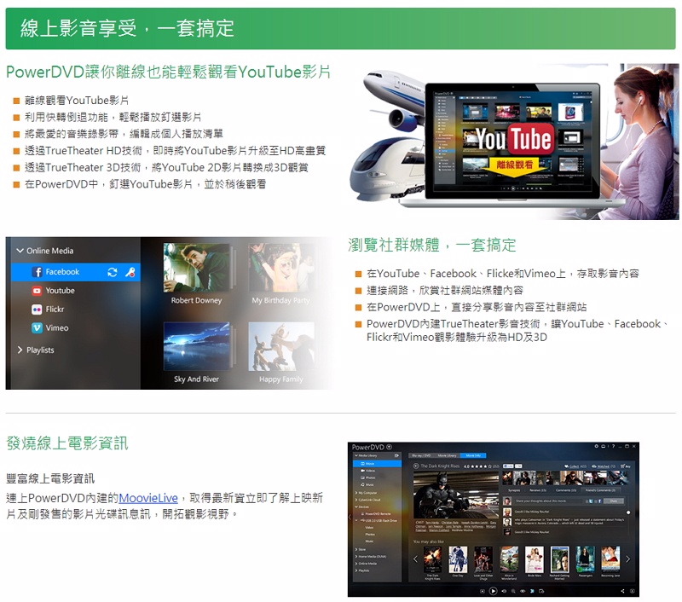This screenshot has width=682, height=602.
Task: Select the USB Flash Drive device entry
Action: pyautogui.click(x=379, y=521)
